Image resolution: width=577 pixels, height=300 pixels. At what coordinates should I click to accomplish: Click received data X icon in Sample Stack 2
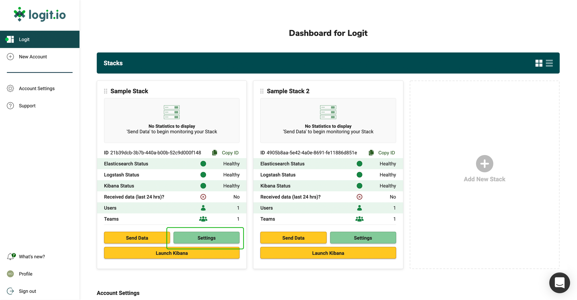(359, 197)
